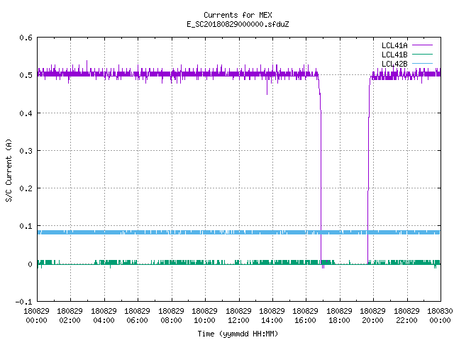Click the x-axis tick 180829 18:00
This screenshot has height=340, width=454.
339,316
